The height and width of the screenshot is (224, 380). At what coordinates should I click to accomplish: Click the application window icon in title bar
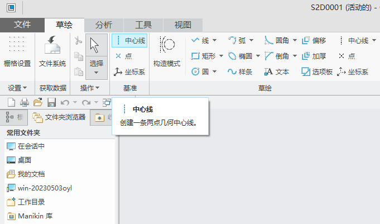[11, 8]
